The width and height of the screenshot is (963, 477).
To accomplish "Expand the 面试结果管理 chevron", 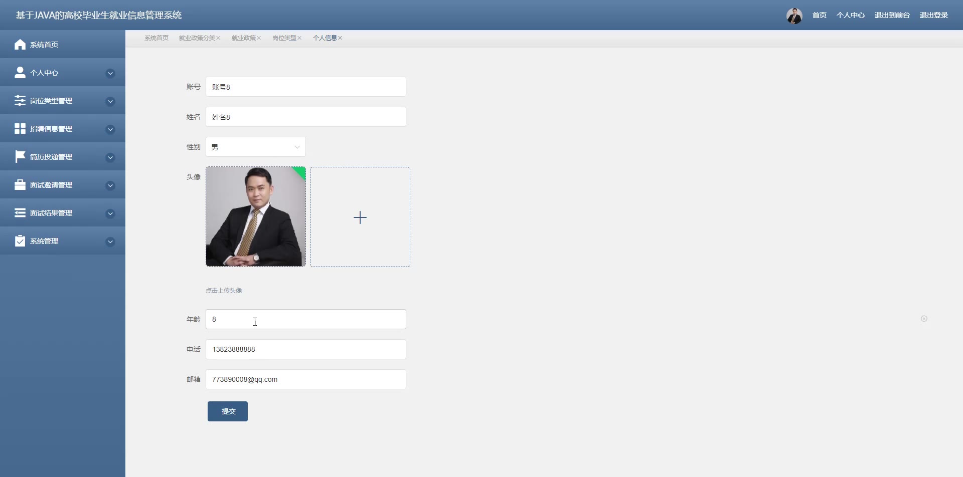I will [x=110, y=214].
